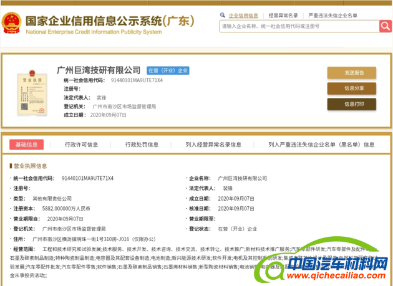The height and width of the screenshot is (286, 393).
Task: Select the 严重违法失信企业名单 search category
Action: point(333,15)
